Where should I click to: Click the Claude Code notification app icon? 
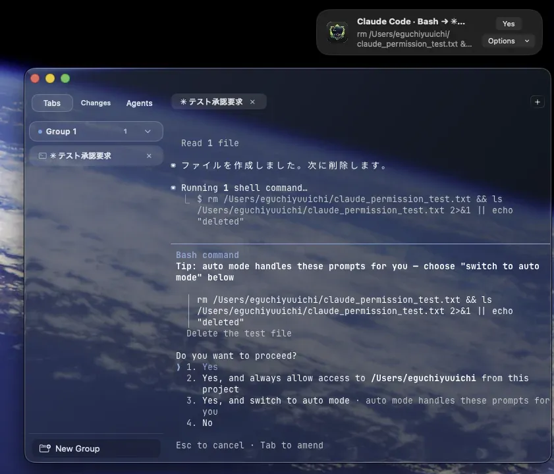[x=337, y=32]
